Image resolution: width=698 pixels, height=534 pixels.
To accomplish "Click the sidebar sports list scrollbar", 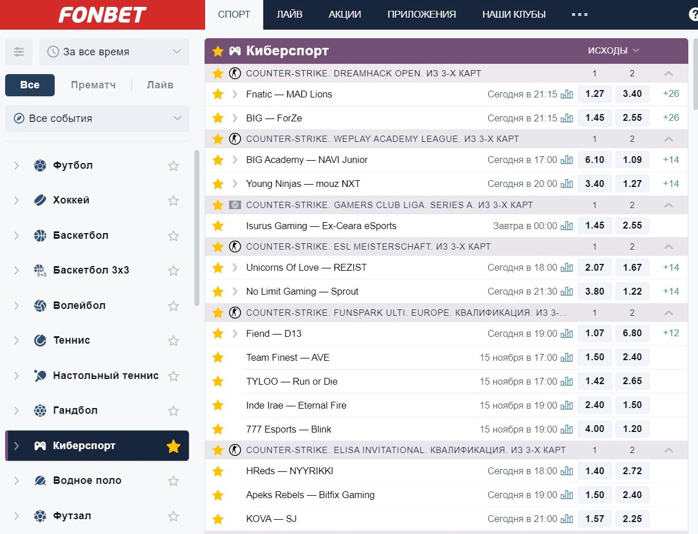I will (x=197, y=228).
